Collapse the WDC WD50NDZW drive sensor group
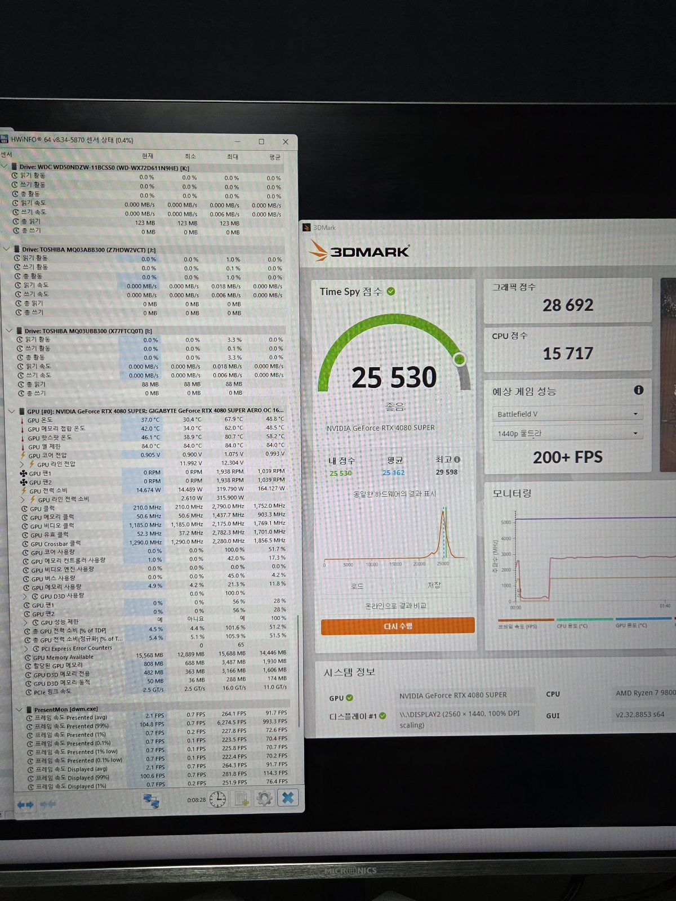This screenshot has width=676, height=901. tap(5, 167)
